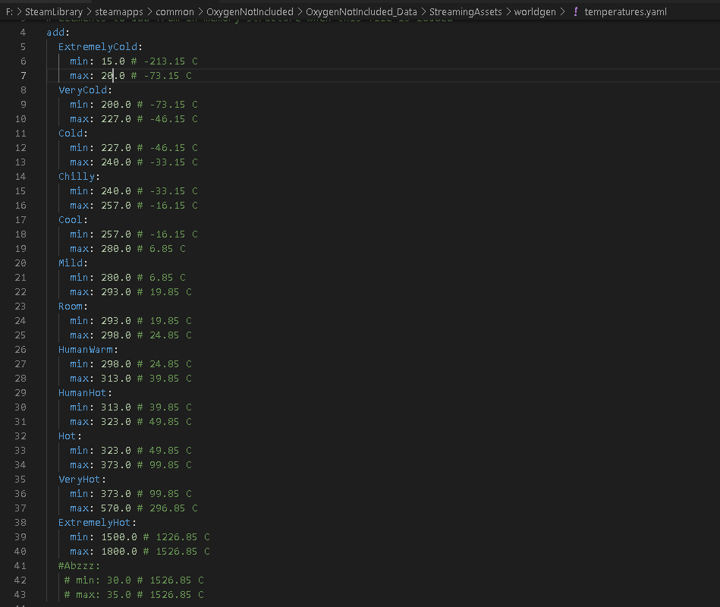Open the F: drive breadcrumb
Screen dimensions: 720x607
[x=9, y=12]
